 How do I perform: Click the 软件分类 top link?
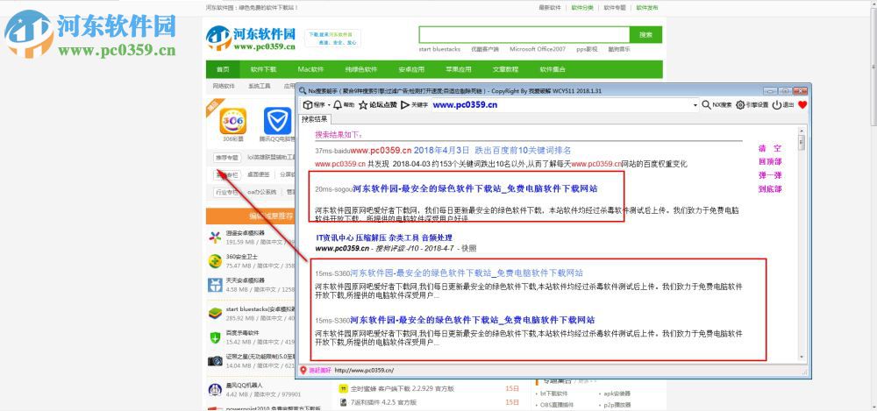(582, 8)
